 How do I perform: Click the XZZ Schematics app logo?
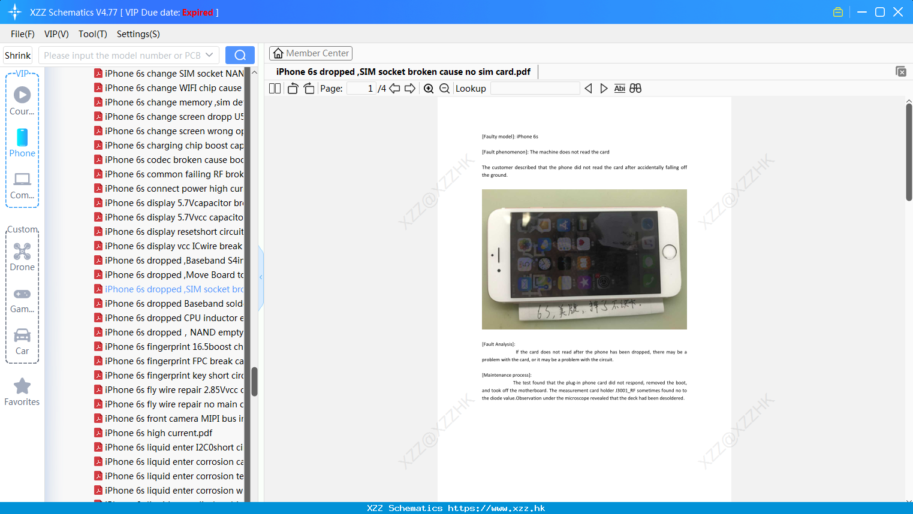(x=15, y=12)
